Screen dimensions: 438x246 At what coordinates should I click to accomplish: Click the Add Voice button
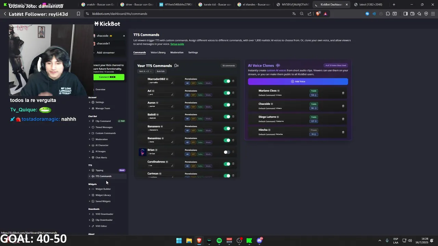[298, 81]
